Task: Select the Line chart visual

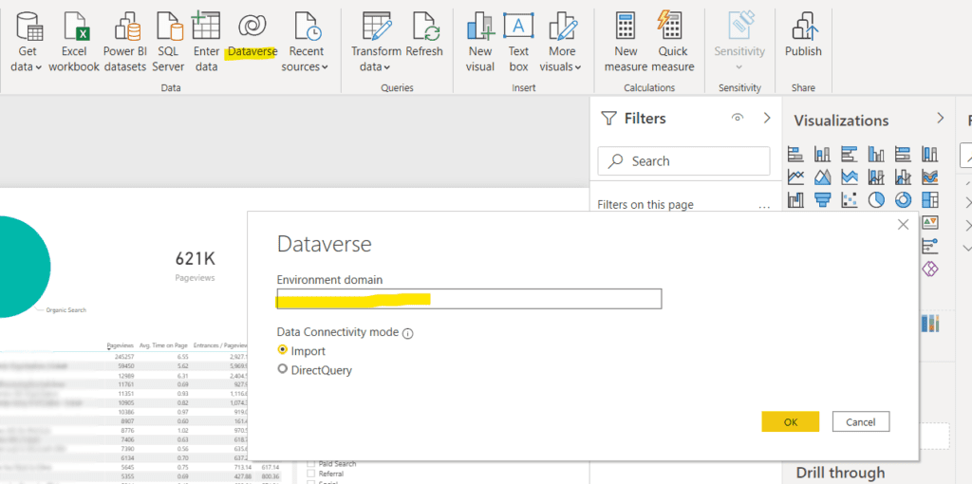Action: coord(795,177)
